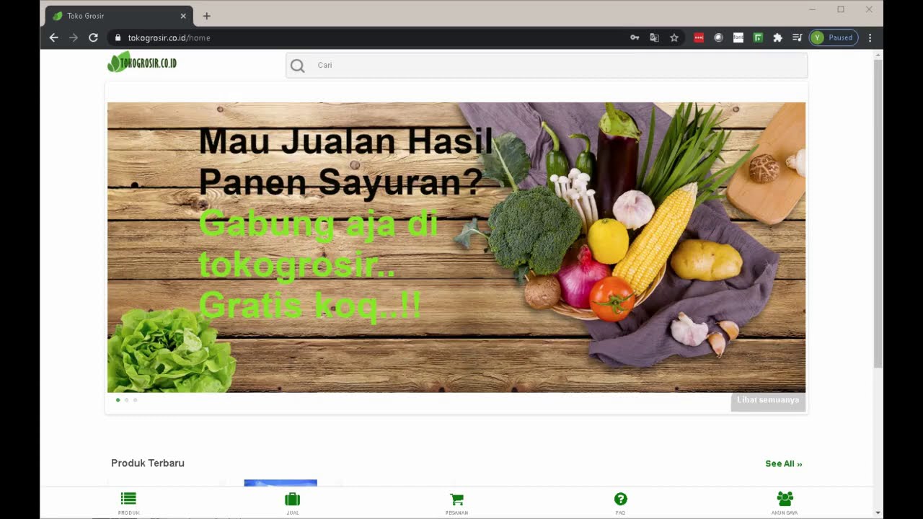Select the Toko Grosir browser tab
The image size is (923, 519).
click(x=119, y=16)
